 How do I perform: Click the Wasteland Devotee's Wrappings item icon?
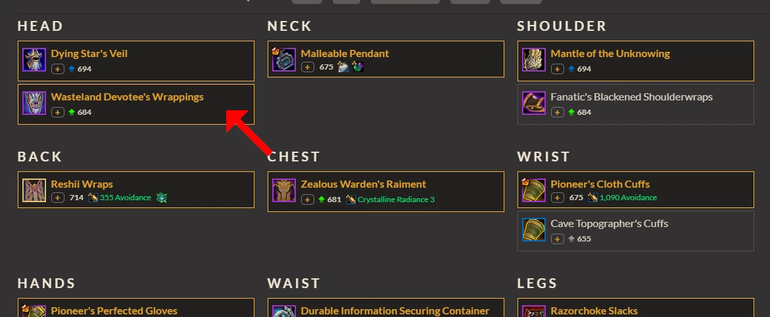point(34,103)
